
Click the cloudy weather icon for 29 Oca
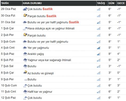click(25, 9)
